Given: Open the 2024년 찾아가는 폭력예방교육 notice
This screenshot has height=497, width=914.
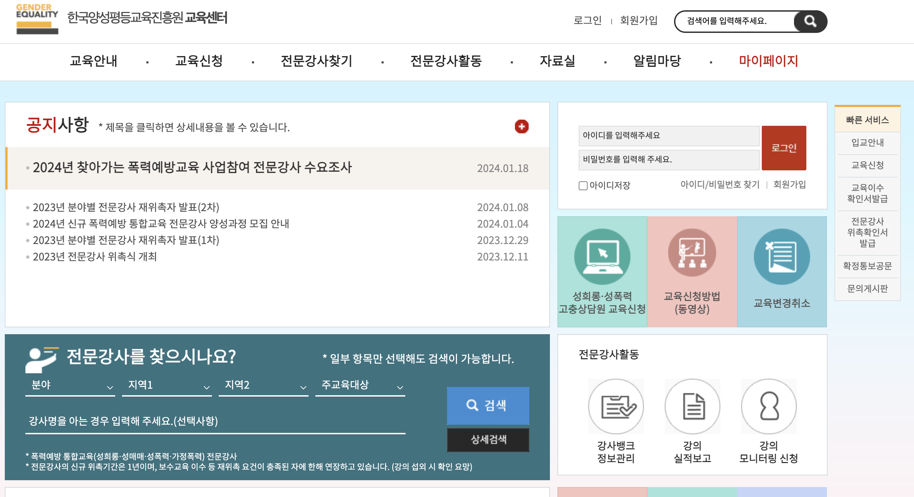Looking at the screenshot, I should pyautogui.click(x=192, y=168).
